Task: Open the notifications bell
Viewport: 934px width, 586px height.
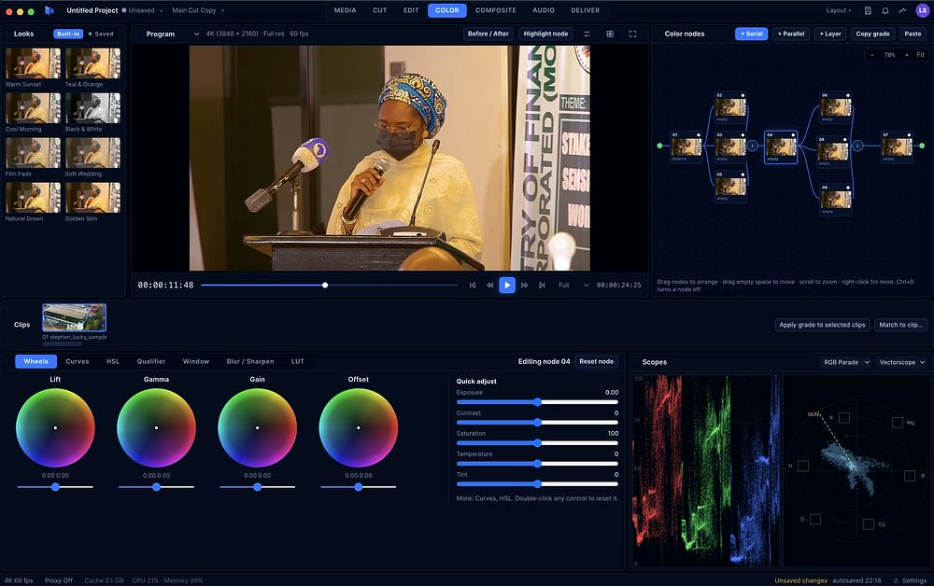Action: [x=885, y=10]
